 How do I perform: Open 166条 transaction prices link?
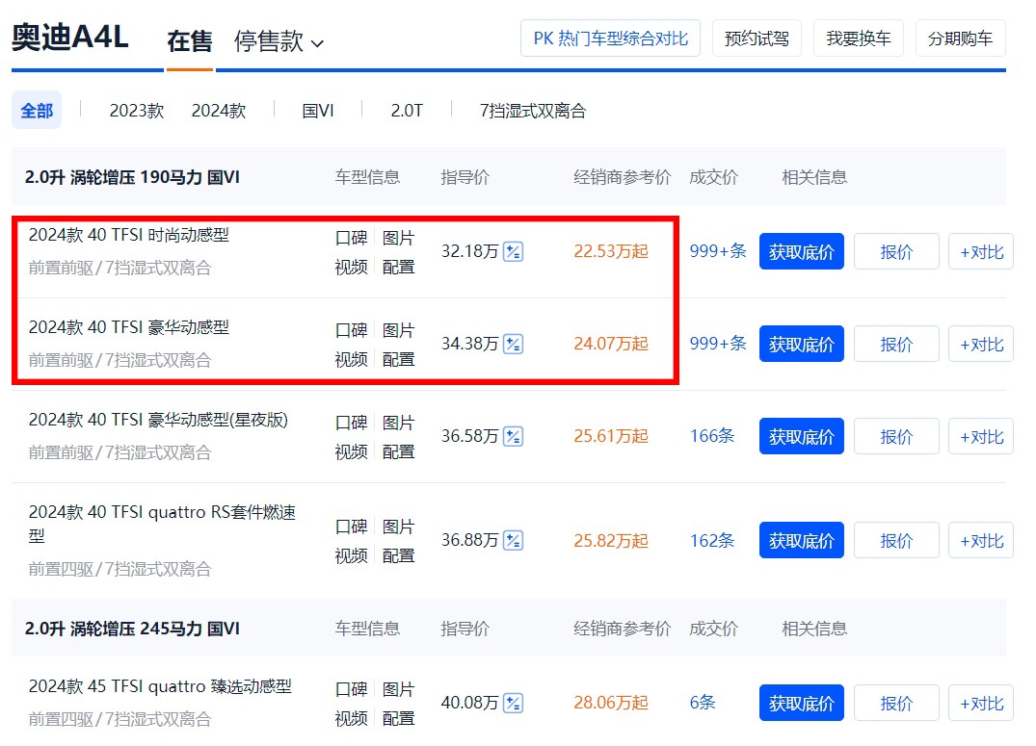coord(712,436)
